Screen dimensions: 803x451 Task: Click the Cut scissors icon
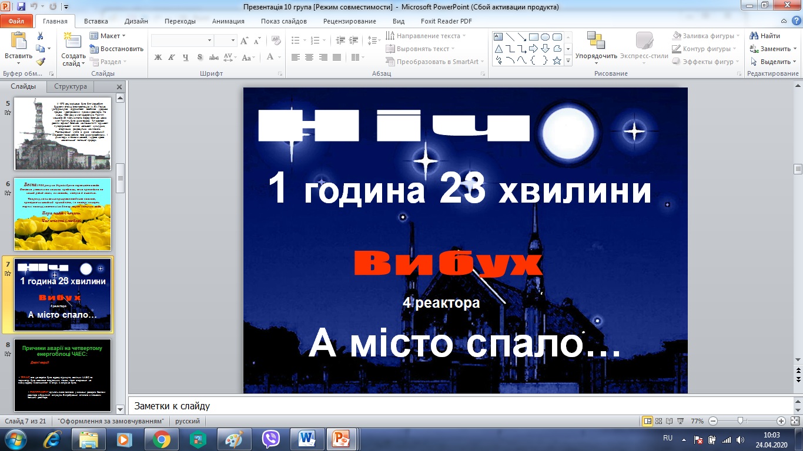[x=40, y=36]
